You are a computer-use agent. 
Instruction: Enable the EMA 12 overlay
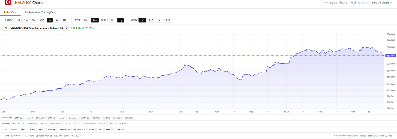tap(51, 118)
